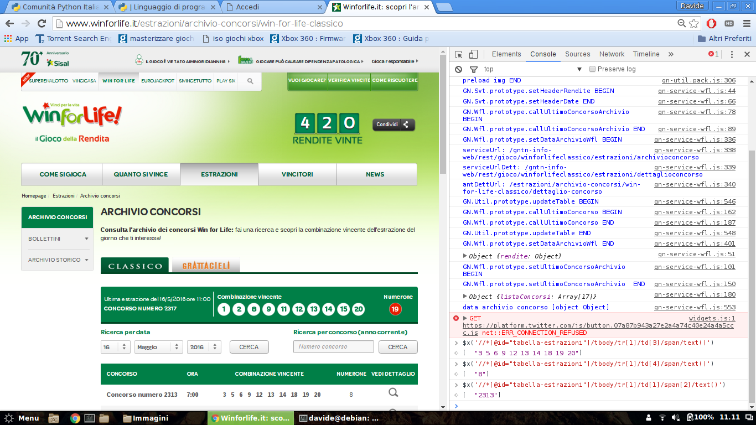Switch to the Network tab in DevTools
Viewport: 756px width, 425px height.
[x=612, y=54]
